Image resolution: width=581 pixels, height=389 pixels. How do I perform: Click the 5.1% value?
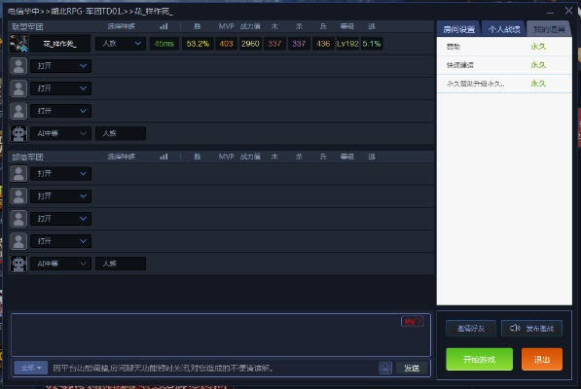point(372,44)
